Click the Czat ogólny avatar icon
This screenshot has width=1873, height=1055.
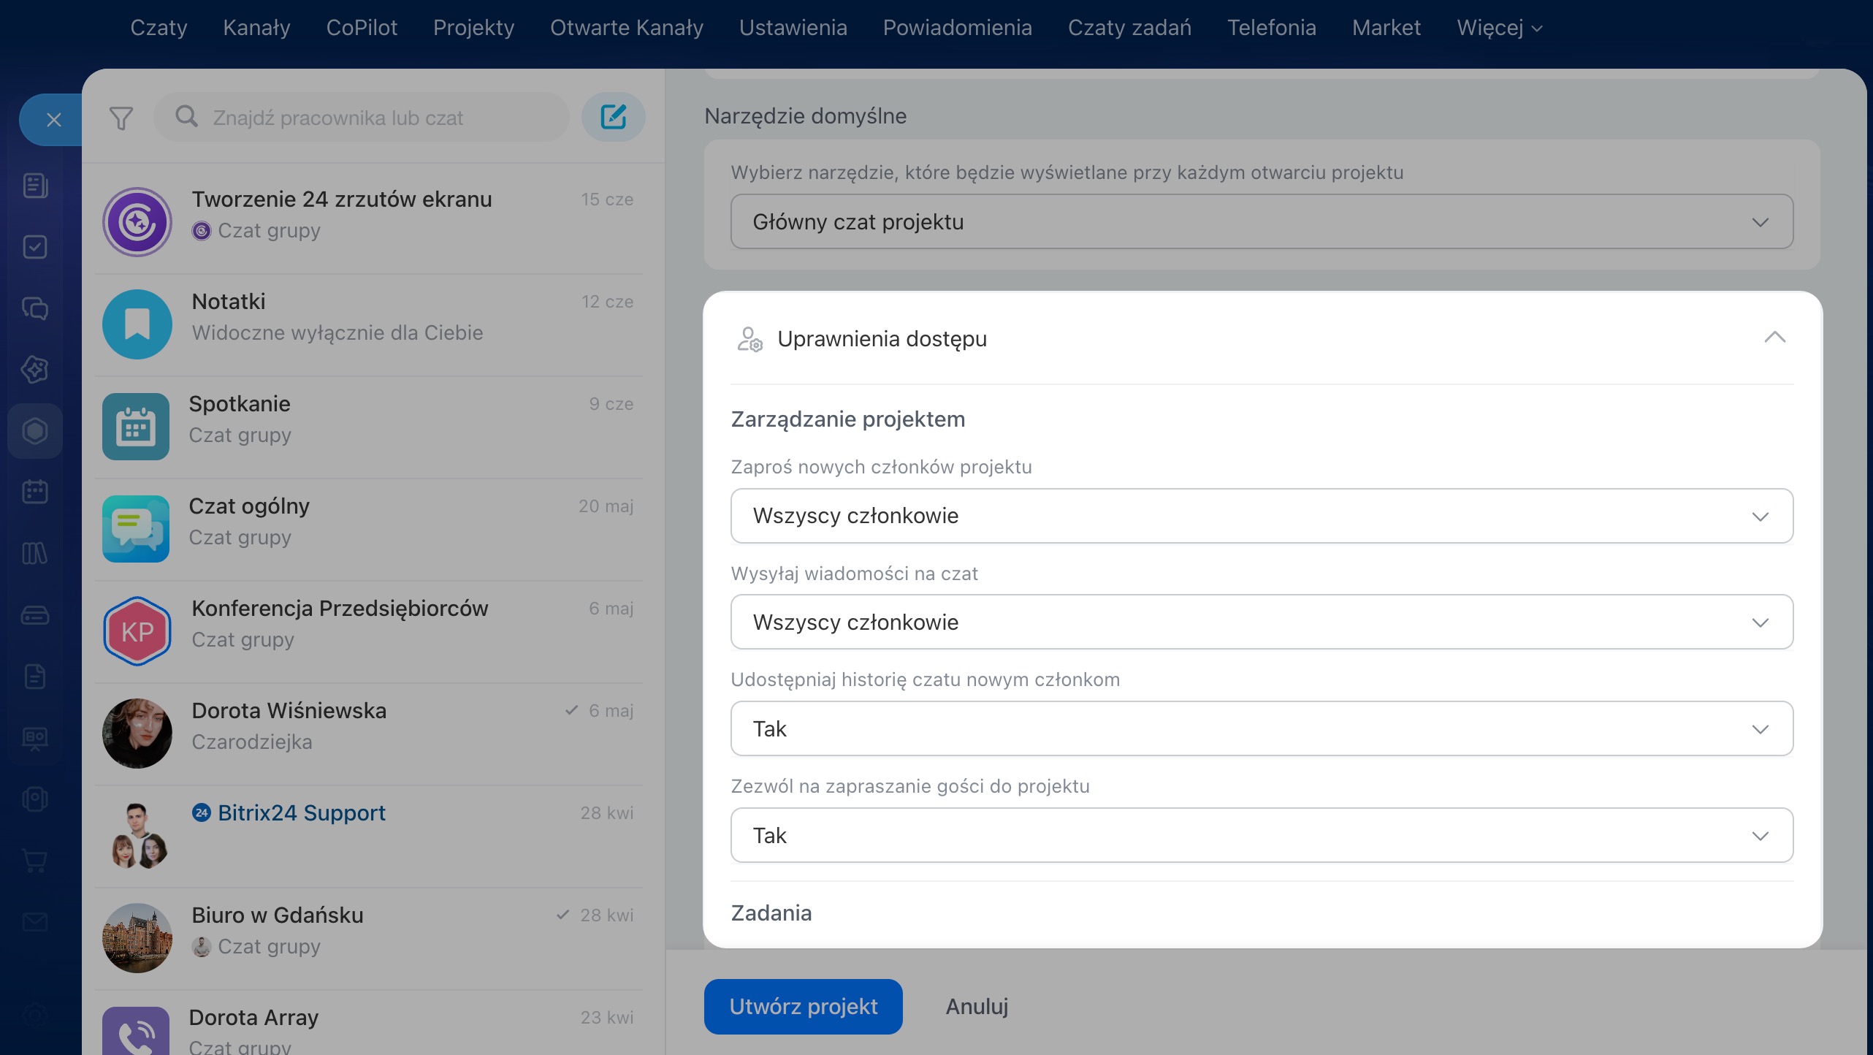tap(136, 529)
